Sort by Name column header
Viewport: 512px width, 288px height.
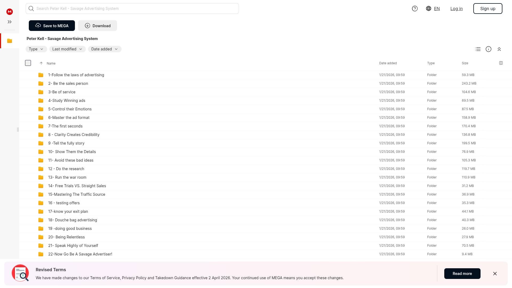click(x=51, y=63)
